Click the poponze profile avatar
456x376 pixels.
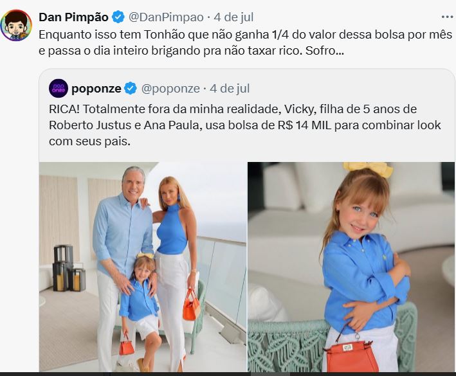click(x=58, y=87)
